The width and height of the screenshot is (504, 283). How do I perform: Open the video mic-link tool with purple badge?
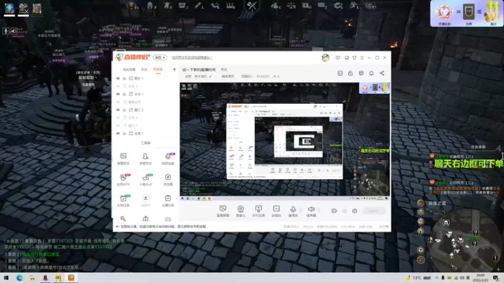tap(168, 158)
